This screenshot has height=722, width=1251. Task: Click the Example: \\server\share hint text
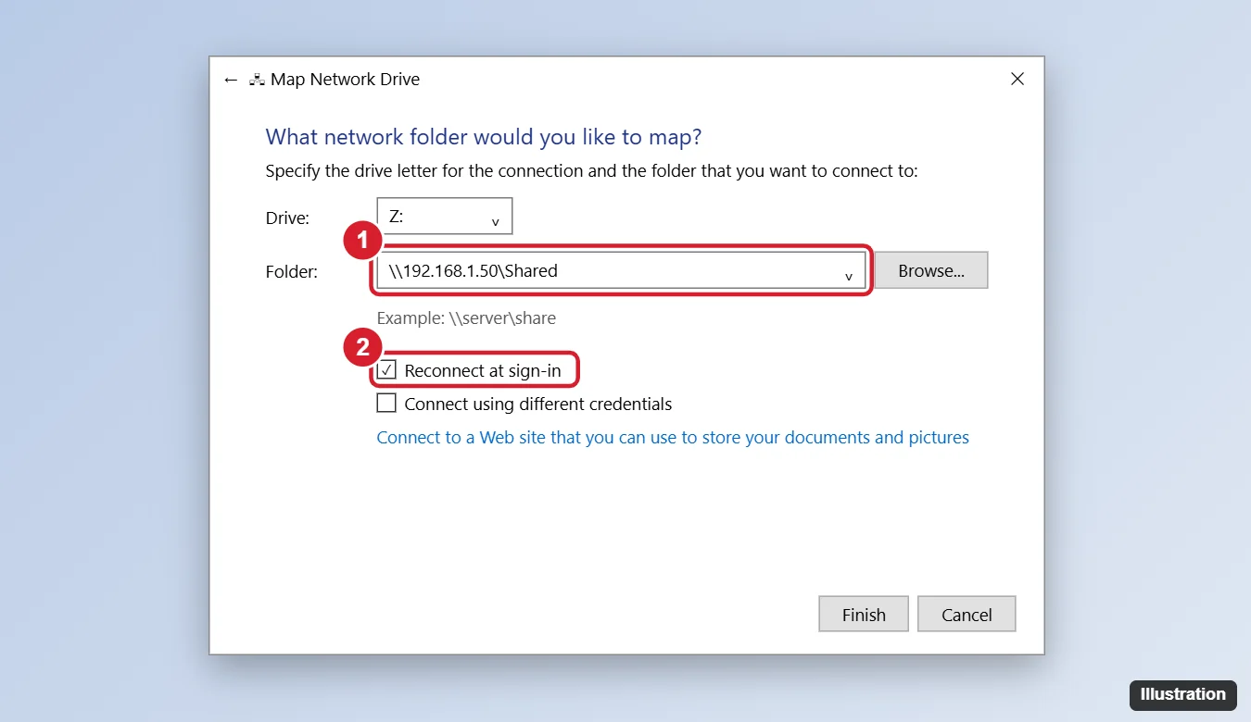466,318
